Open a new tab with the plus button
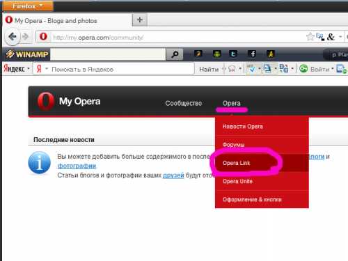 coord(140,20)
